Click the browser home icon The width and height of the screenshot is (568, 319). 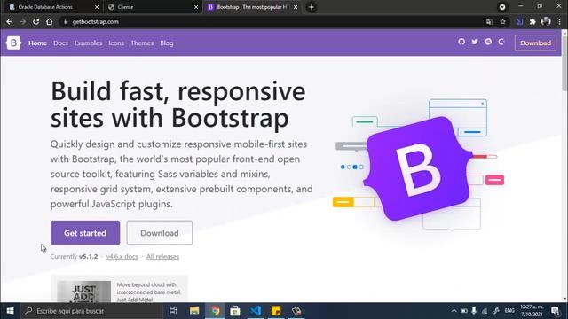50,21
